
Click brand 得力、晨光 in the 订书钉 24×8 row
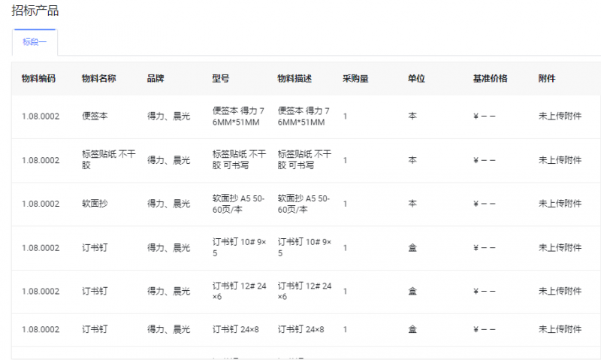pos(168,329)
